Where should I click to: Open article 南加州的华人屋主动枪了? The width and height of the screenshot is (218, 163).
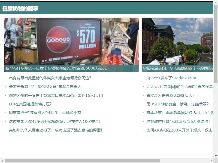tap(56, 130)
